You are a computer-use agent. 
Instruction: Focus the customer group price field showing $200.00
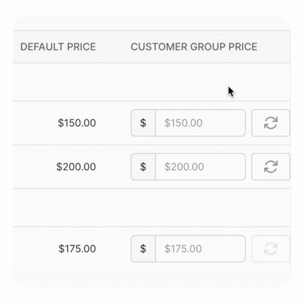coord(200,167)
